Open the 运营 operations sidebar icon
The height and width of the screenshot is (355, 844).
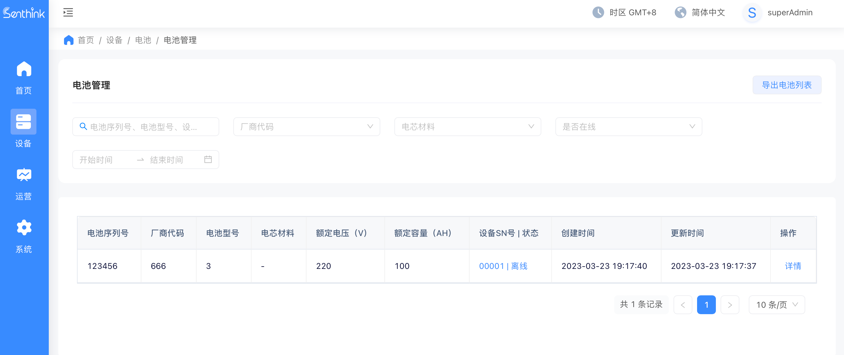click(x=24, y=175)
